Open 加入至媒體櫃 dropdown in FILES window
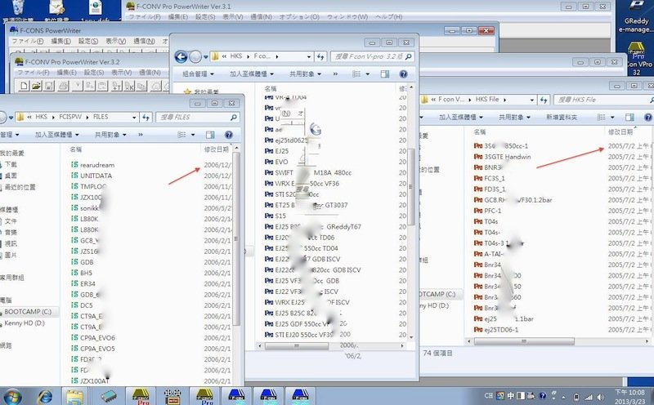 click(x=56, y=135)
